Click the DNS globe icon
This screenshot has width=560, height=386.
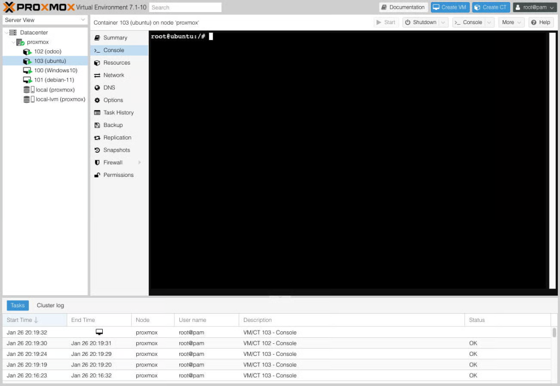pos(97,88)
